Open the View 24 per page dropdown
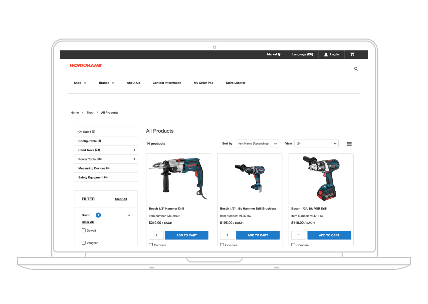Image resolution: width=428 pixels, height=304 pixels. (316, 144)
